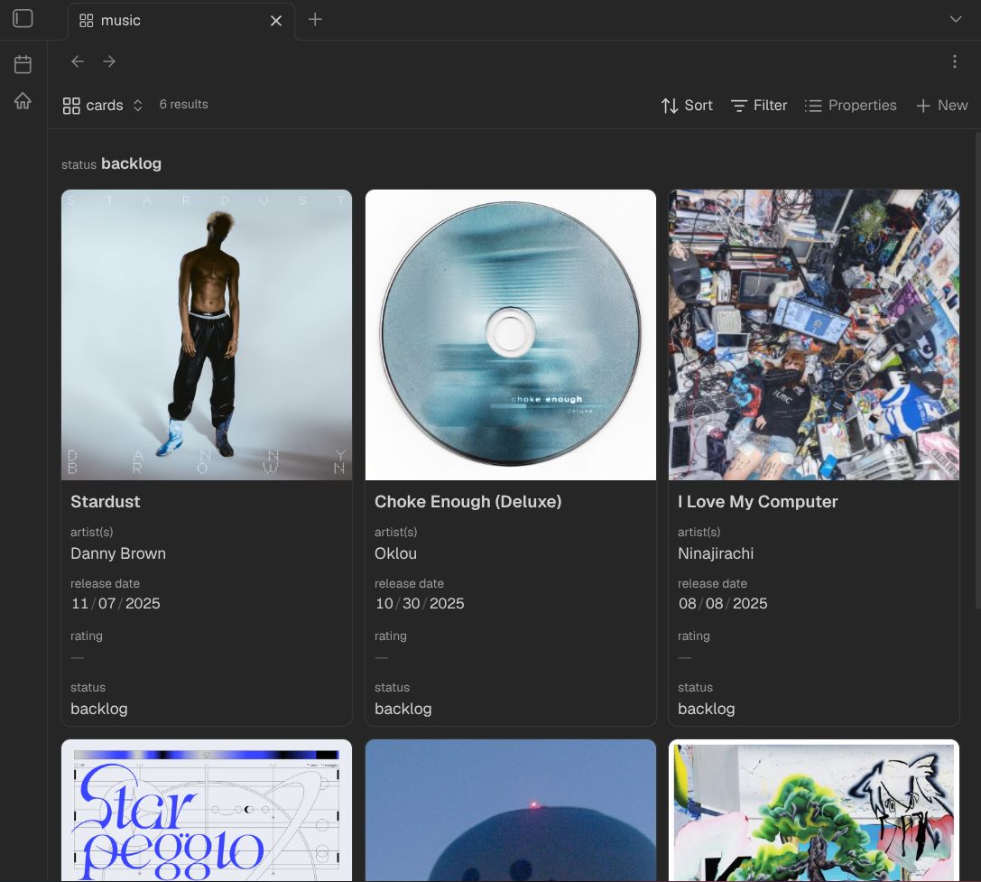Click the empty rating on Choke Enough card
Viewport: 981px width, 882px height.
(x=382, y=657)
